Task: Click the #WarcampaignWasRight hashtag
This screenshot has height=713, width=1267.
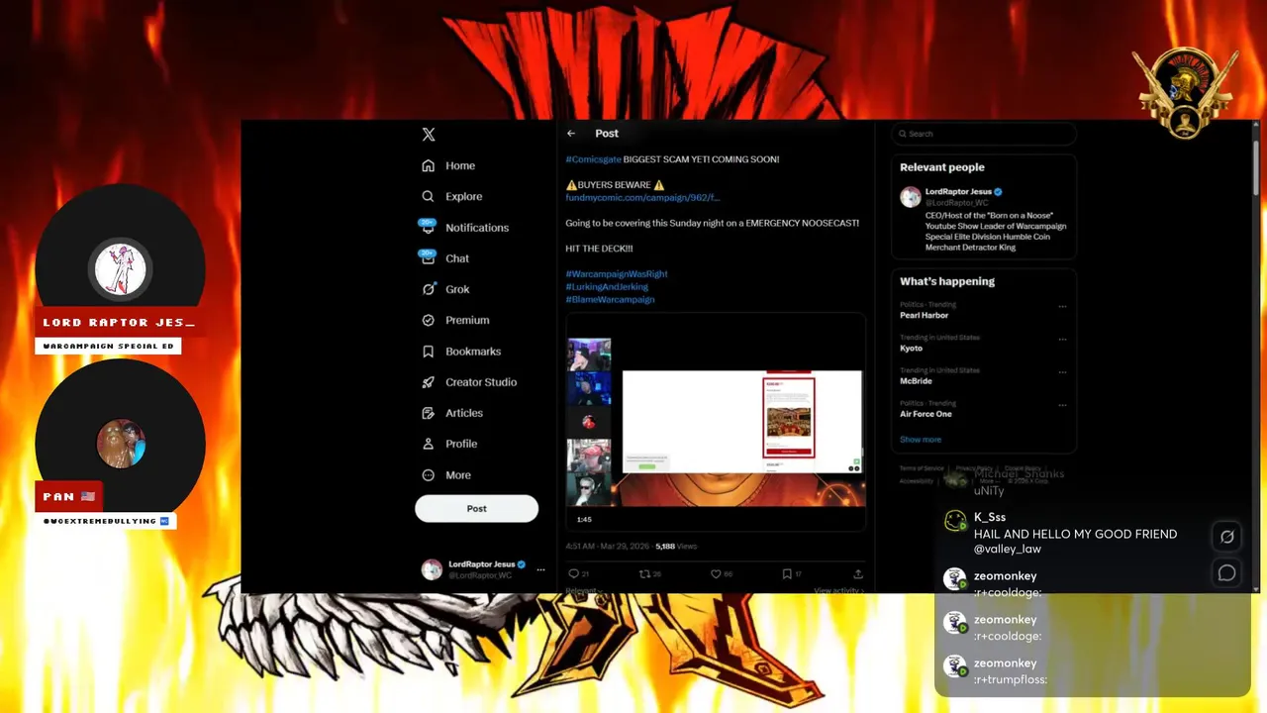Action: (x=617, y=273)
